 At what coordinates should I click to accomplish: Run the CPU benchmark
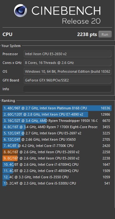tap(105, 34)
